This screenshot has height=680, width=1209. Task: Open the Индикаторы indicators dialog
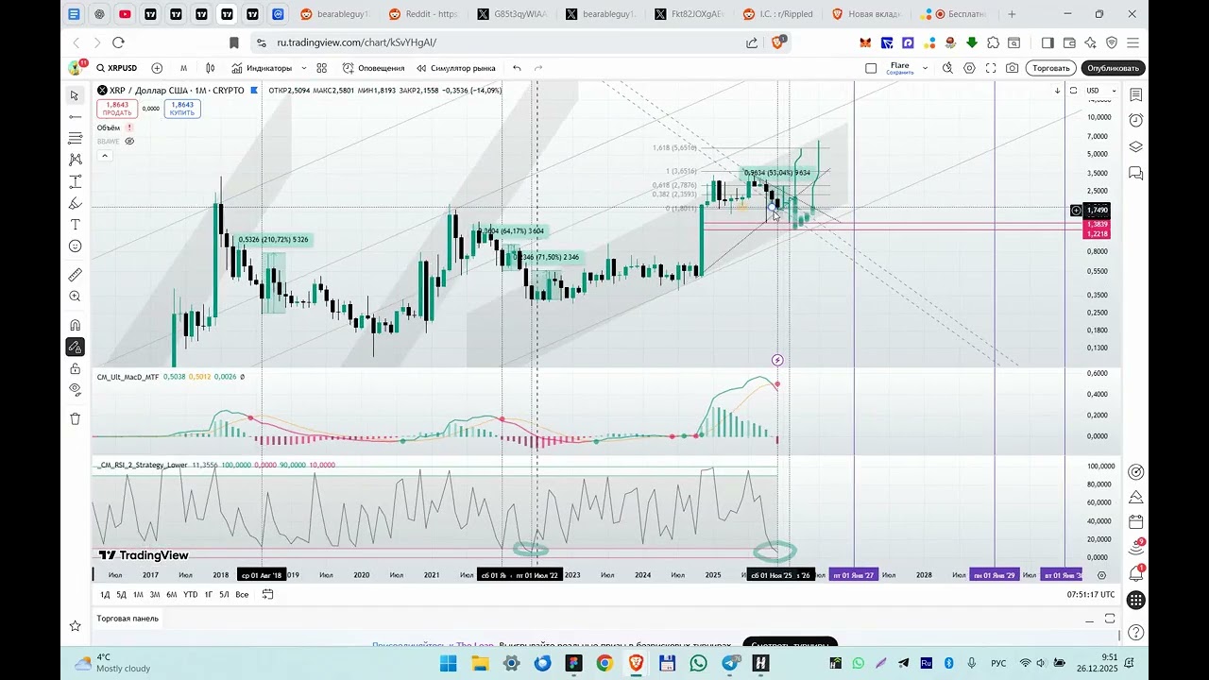point(262,68)
